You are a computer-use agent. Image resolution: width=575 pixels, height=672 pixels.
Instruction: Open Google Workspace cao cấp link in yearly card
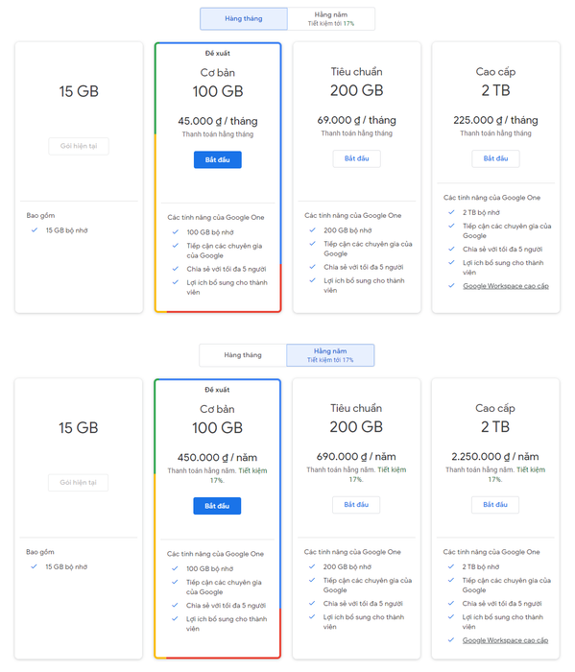(x=505, y=640)
